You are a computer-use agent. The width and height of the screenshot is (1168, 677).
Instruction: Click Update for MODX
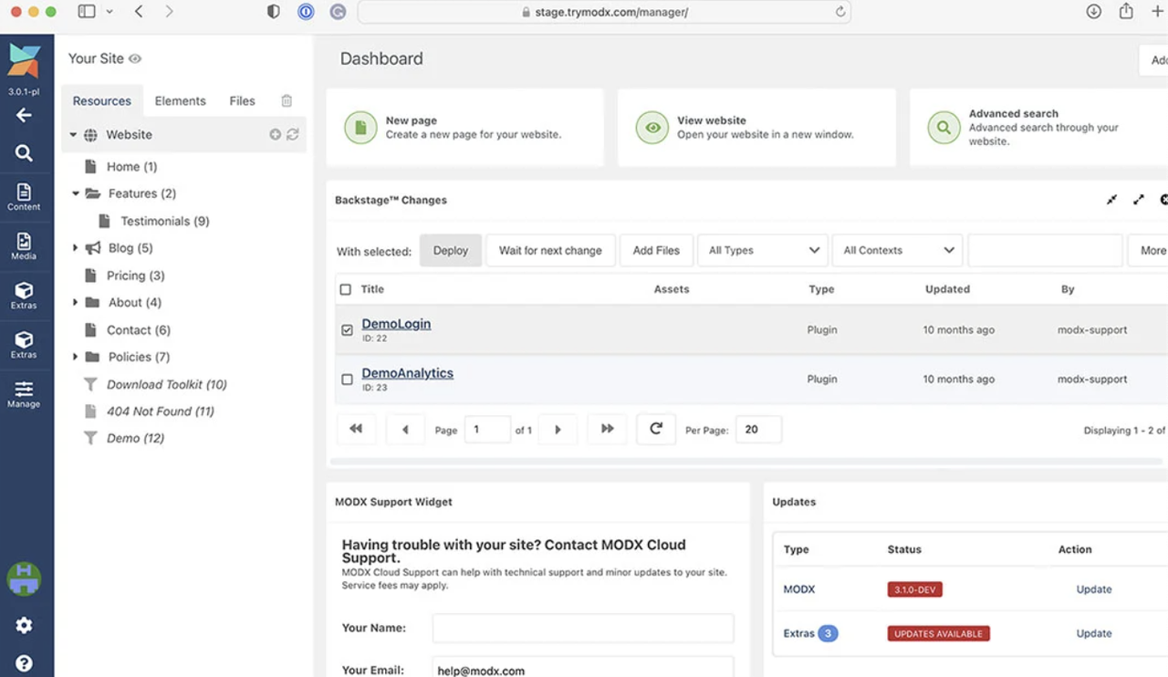point(1094,589)
